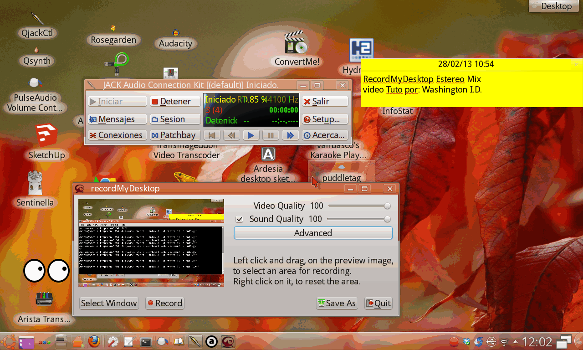Image resolution: width=583 pixels, height=350 pixels.
Task: Click the home folder taskbar icon
Action: coord(77,341)
